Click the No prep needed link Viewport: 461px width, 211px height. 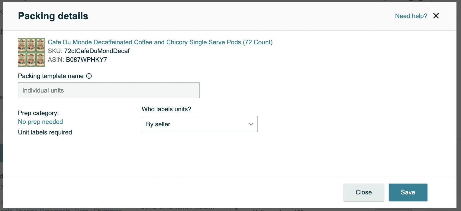pos(40,122)
